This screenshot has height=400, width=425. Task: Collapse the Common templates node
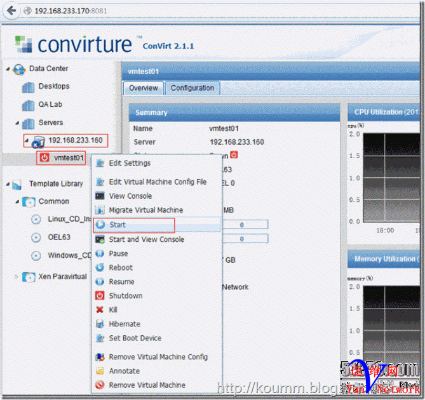pos(17,201)
